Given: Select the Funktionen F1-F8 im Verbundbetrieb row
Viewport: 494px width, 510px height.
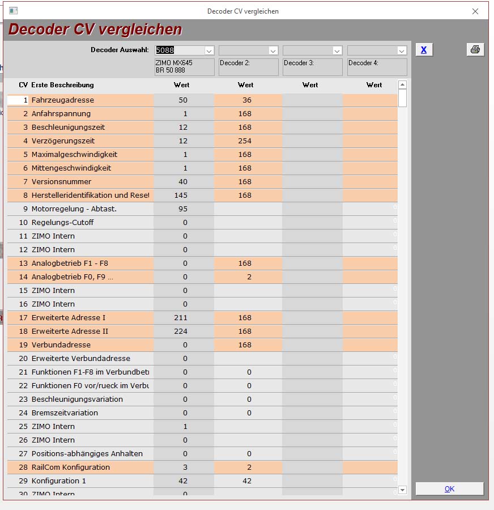Looking at the screenshot, I should click(x=202, y=372).
